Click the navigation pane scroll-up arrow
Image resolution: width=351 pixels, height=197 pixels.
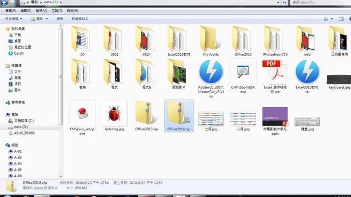(61, 26)
